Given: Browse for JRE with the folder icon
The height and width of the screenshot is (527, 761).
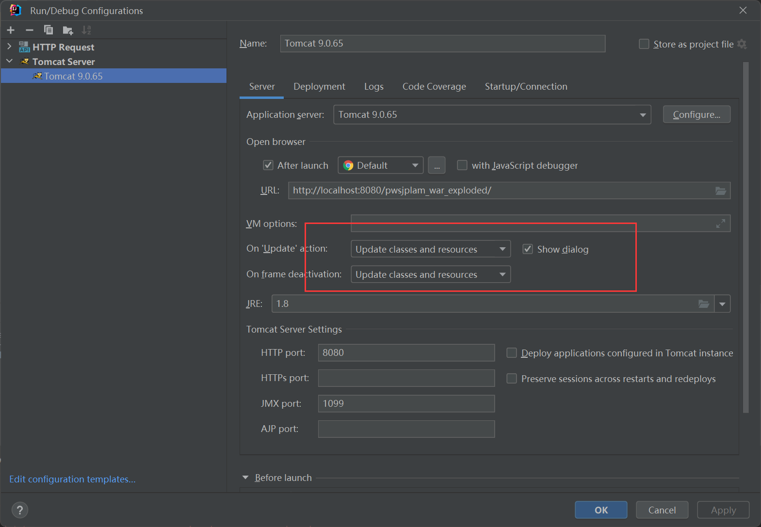Looking at the screenshot, I should click(704, 304).
